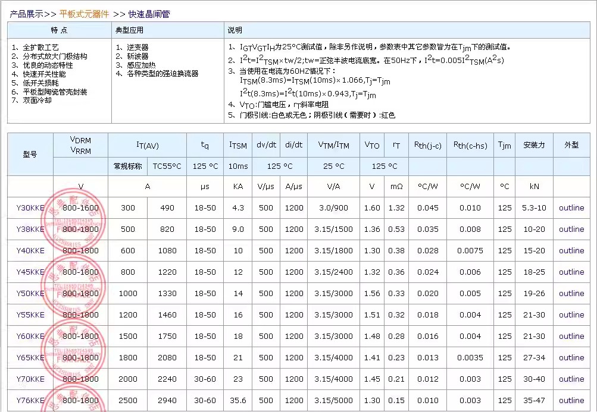
Task: Open the Y30KKE model link
Action: (x=30, y=208)
